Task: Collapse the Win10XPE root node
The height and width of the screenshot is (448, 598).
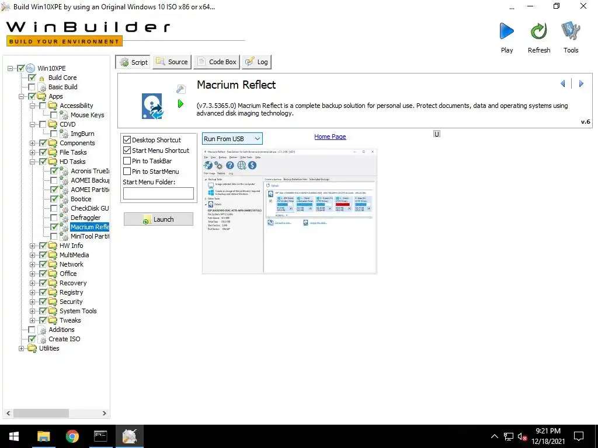Action: pyautogui.click(x=11, y=69)
